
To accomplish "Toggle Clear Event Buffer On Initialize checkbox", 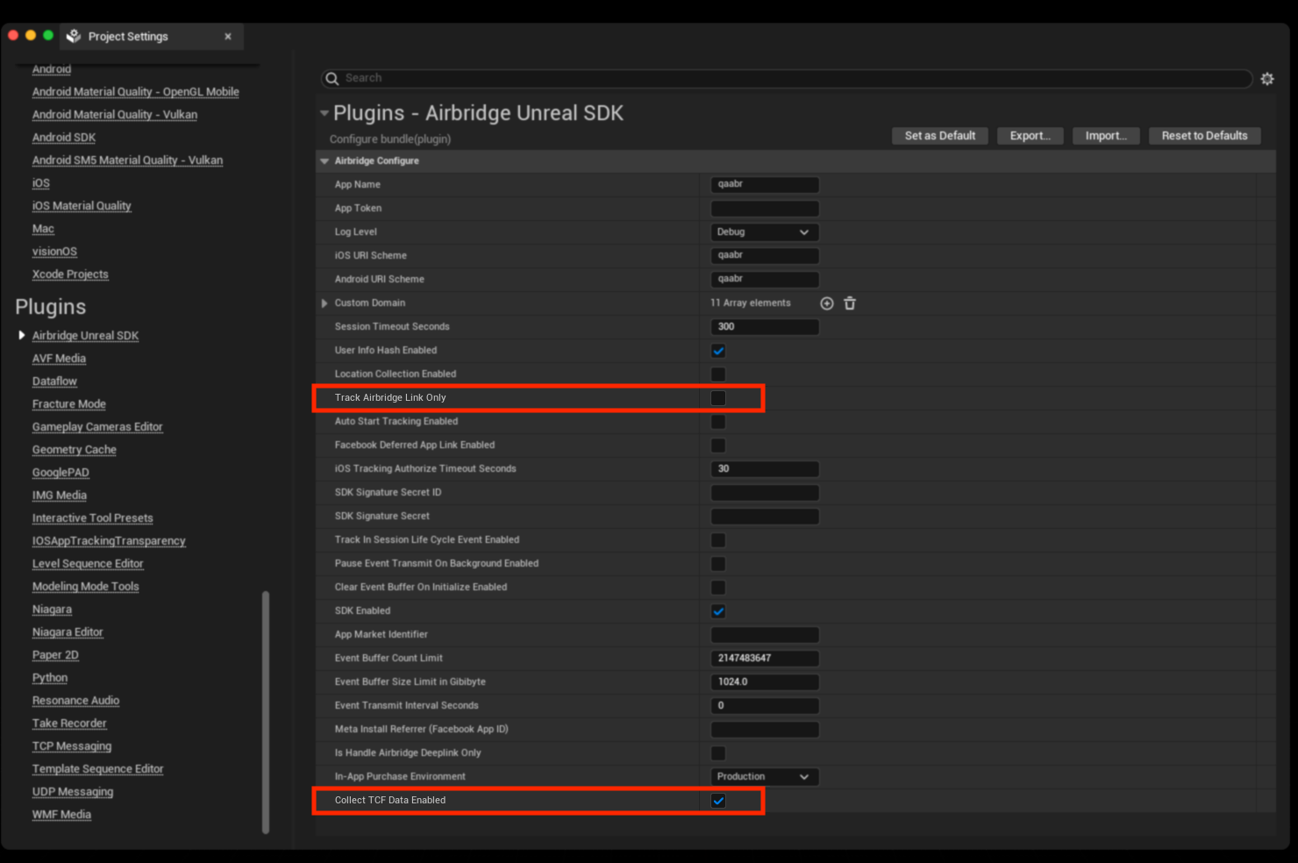I will [718, 588].
